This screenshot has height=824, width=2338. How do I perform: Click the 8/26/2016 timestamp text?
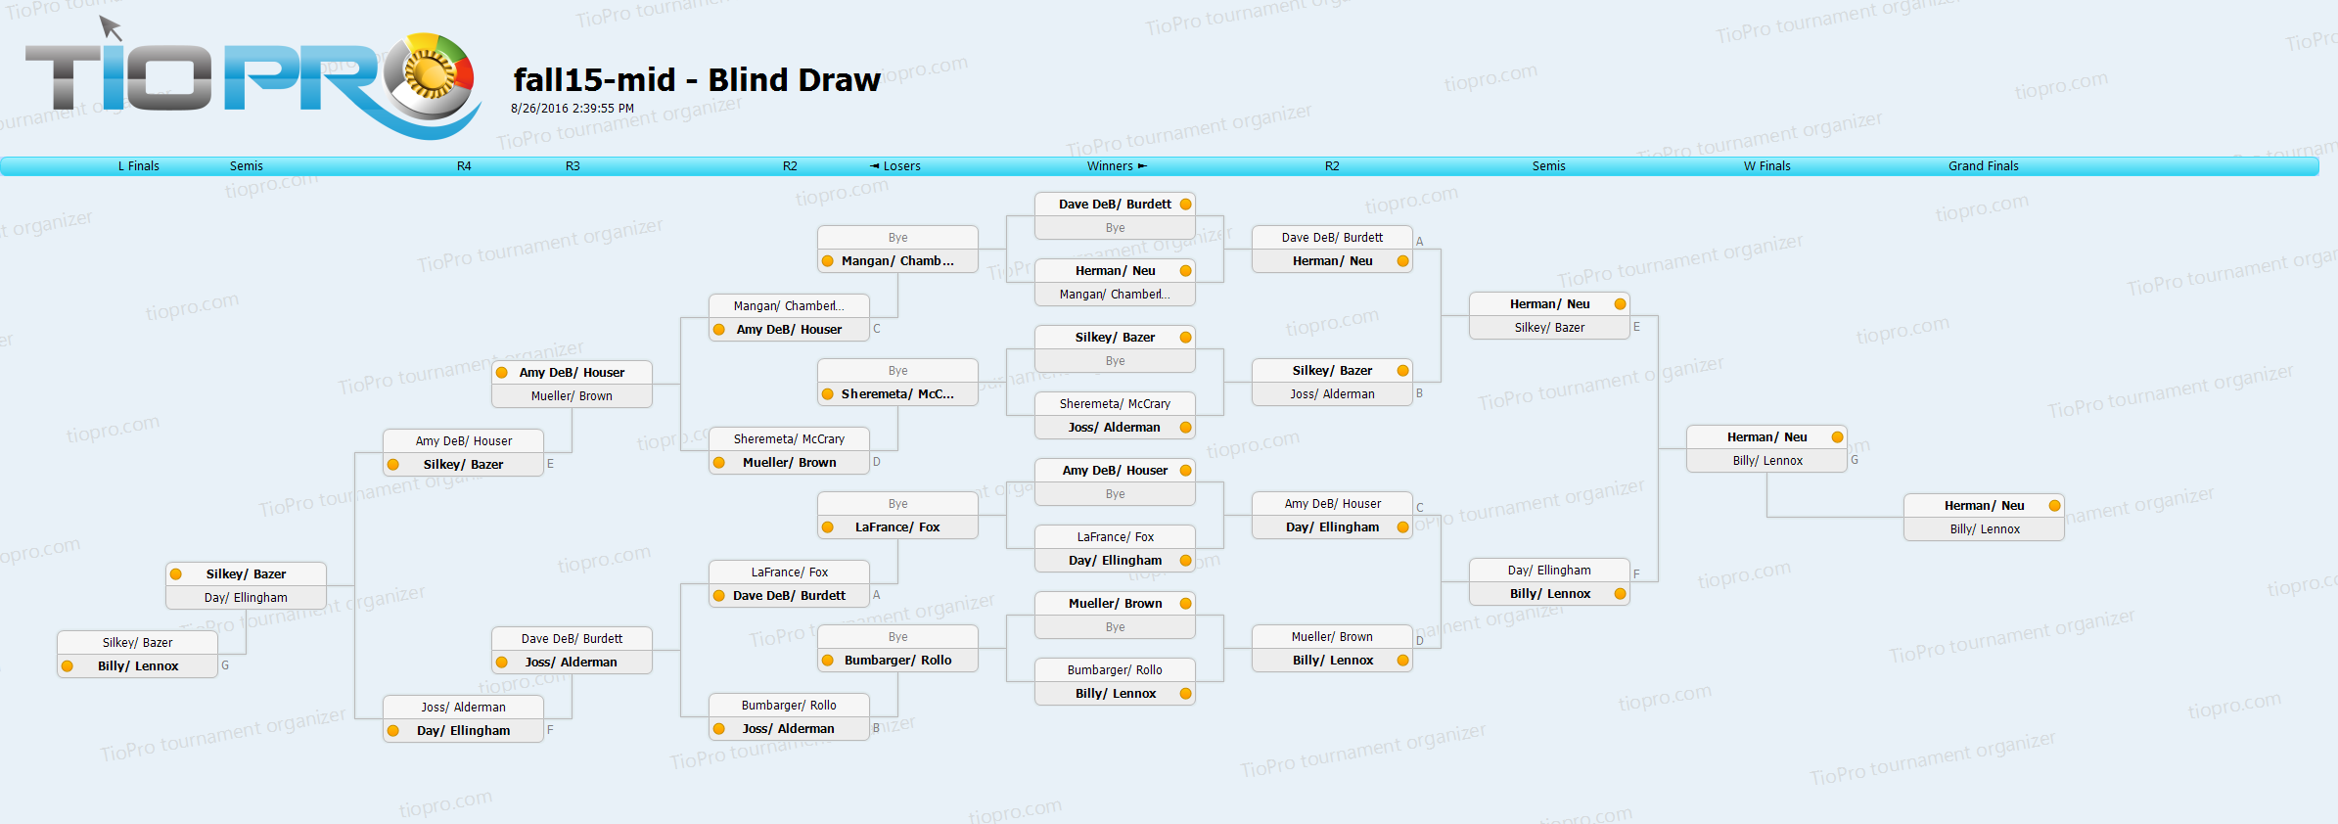pos(573,109)
